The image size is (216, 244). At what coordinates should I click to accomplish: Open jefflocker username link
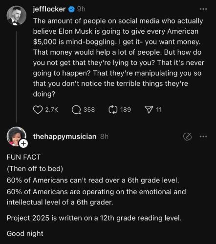click(x=49, y=9)
